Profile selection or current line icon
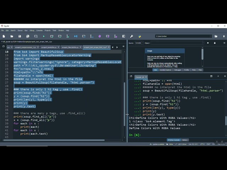This screenshot has height=170, width=227. 116,36
